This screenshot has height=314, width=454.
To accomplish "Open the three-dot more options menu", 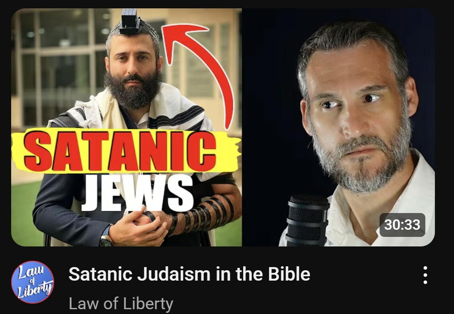I will click(x=425, y=275).
